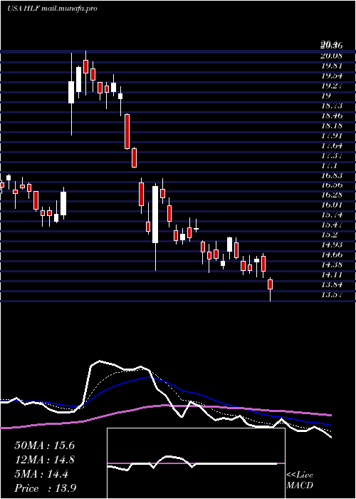Viewport: 356px width, 499px height.
Task: Click the USA HLF mail.munafa.pro title text
Action: tap(52, 9)
